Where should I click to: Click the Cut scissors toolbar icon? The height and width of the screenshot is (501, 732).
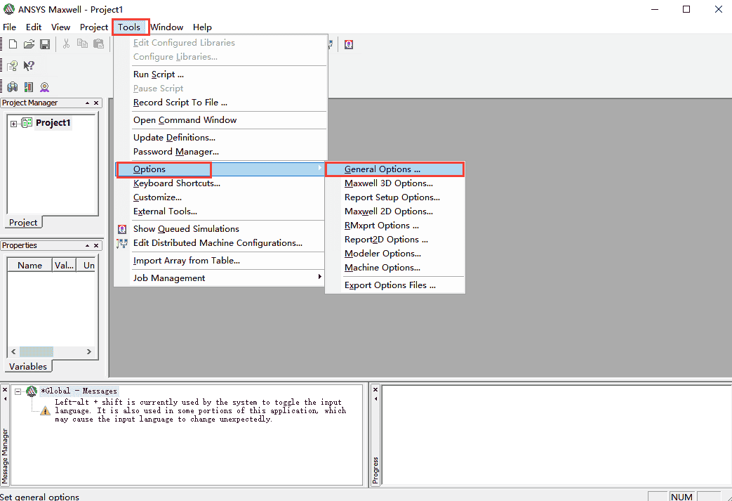click(x=66, y=44)
